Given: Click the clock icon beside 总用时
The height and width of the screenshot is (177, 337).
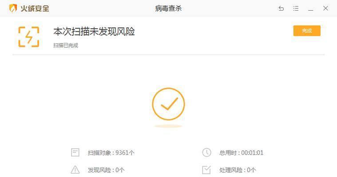Looking at the screenshot, I should (x=206, y=153).
